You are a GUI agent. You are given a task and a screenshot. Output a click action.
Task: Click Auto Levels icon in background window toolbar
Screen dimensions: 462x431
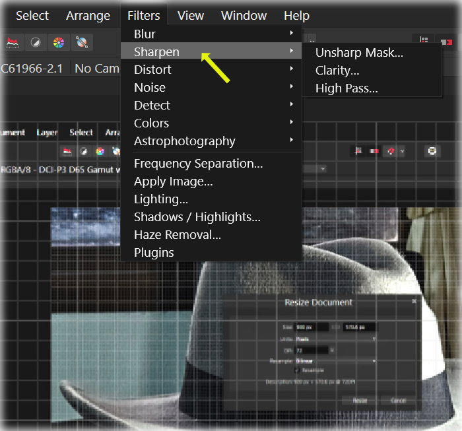click(x=67, y=151)
